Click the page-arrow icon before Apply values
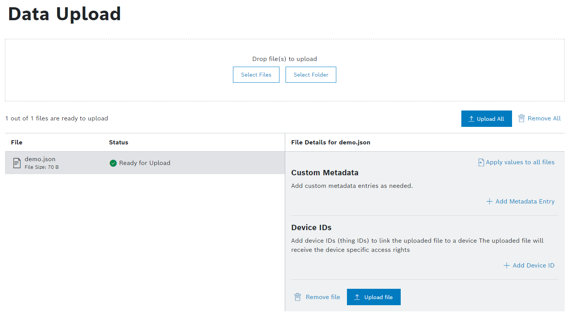 click(481, 162)
